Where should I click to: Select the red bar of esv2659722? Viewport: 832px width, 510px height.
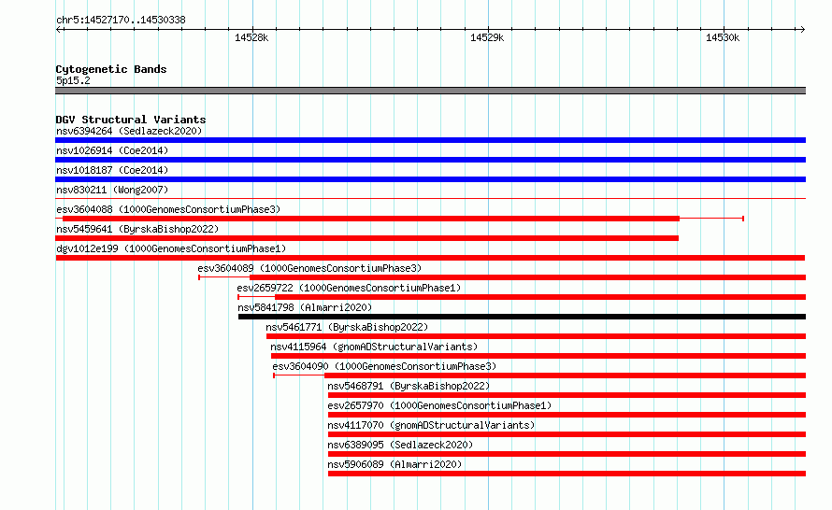click(540, 297)
